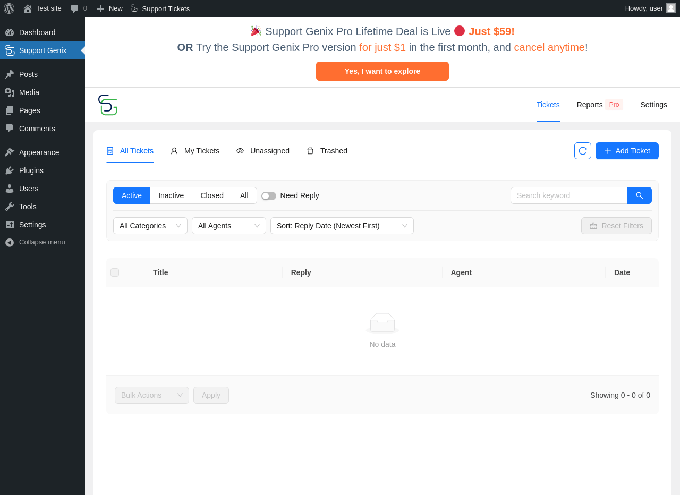Open Pages in the sidebar

point(42,110)
